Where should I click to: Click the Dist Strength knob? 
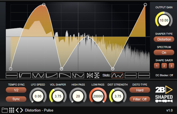[118, 96]
